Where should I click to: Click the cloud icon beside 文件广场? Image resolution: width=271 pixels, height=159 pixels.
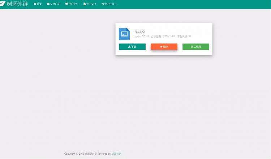pos(48,4)
